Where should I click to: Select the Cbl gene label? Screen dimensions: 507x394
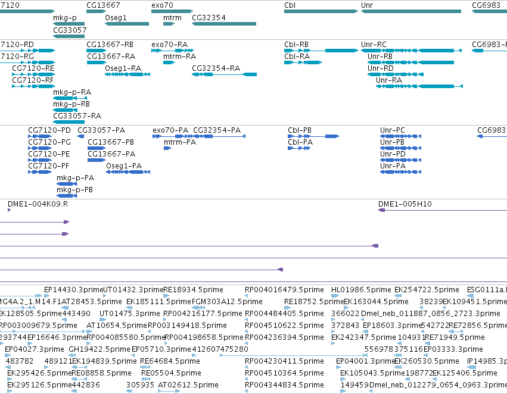point(290,5)
